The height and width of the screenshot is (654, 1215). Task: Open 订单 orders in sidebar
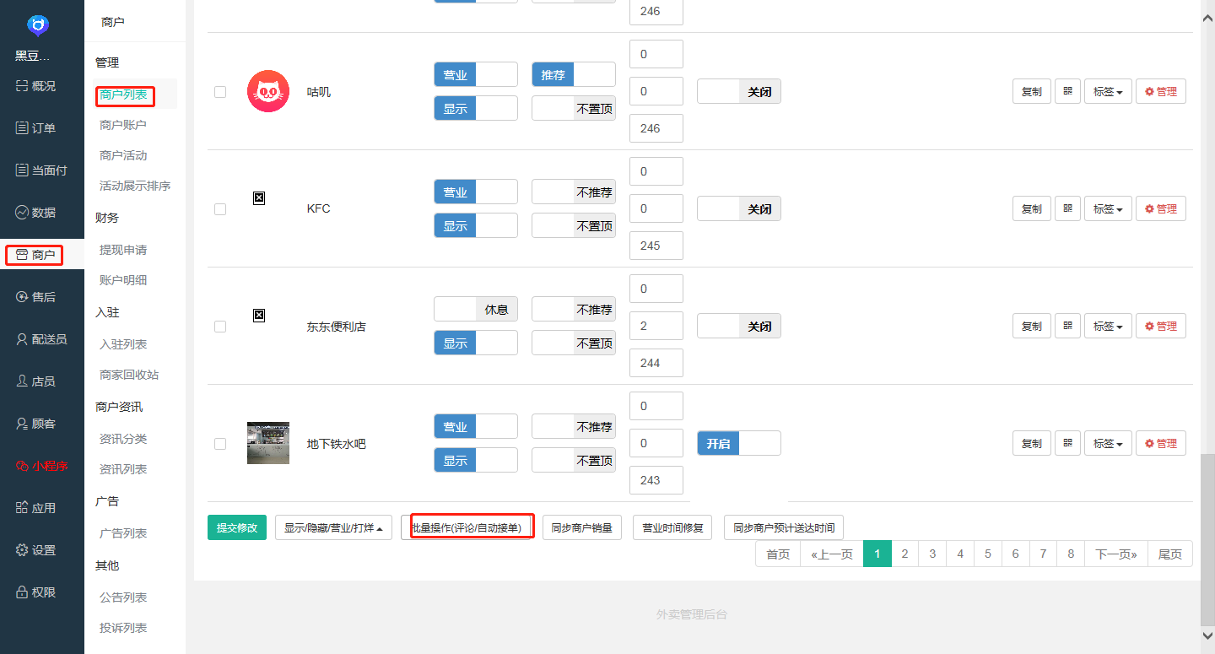(x=36, y=128)
